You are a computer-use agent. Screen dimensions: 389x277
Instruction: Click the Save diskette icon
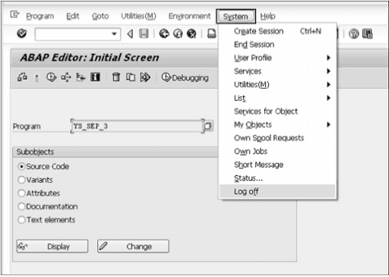point(144,33)
